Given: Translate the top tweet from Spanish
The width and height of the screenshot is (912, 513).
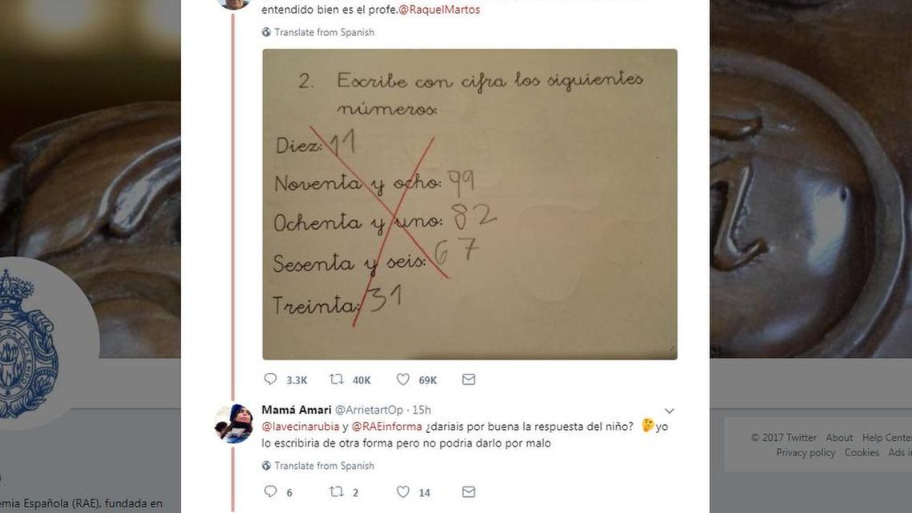Looking at the screenshot, I should point(324,32).
